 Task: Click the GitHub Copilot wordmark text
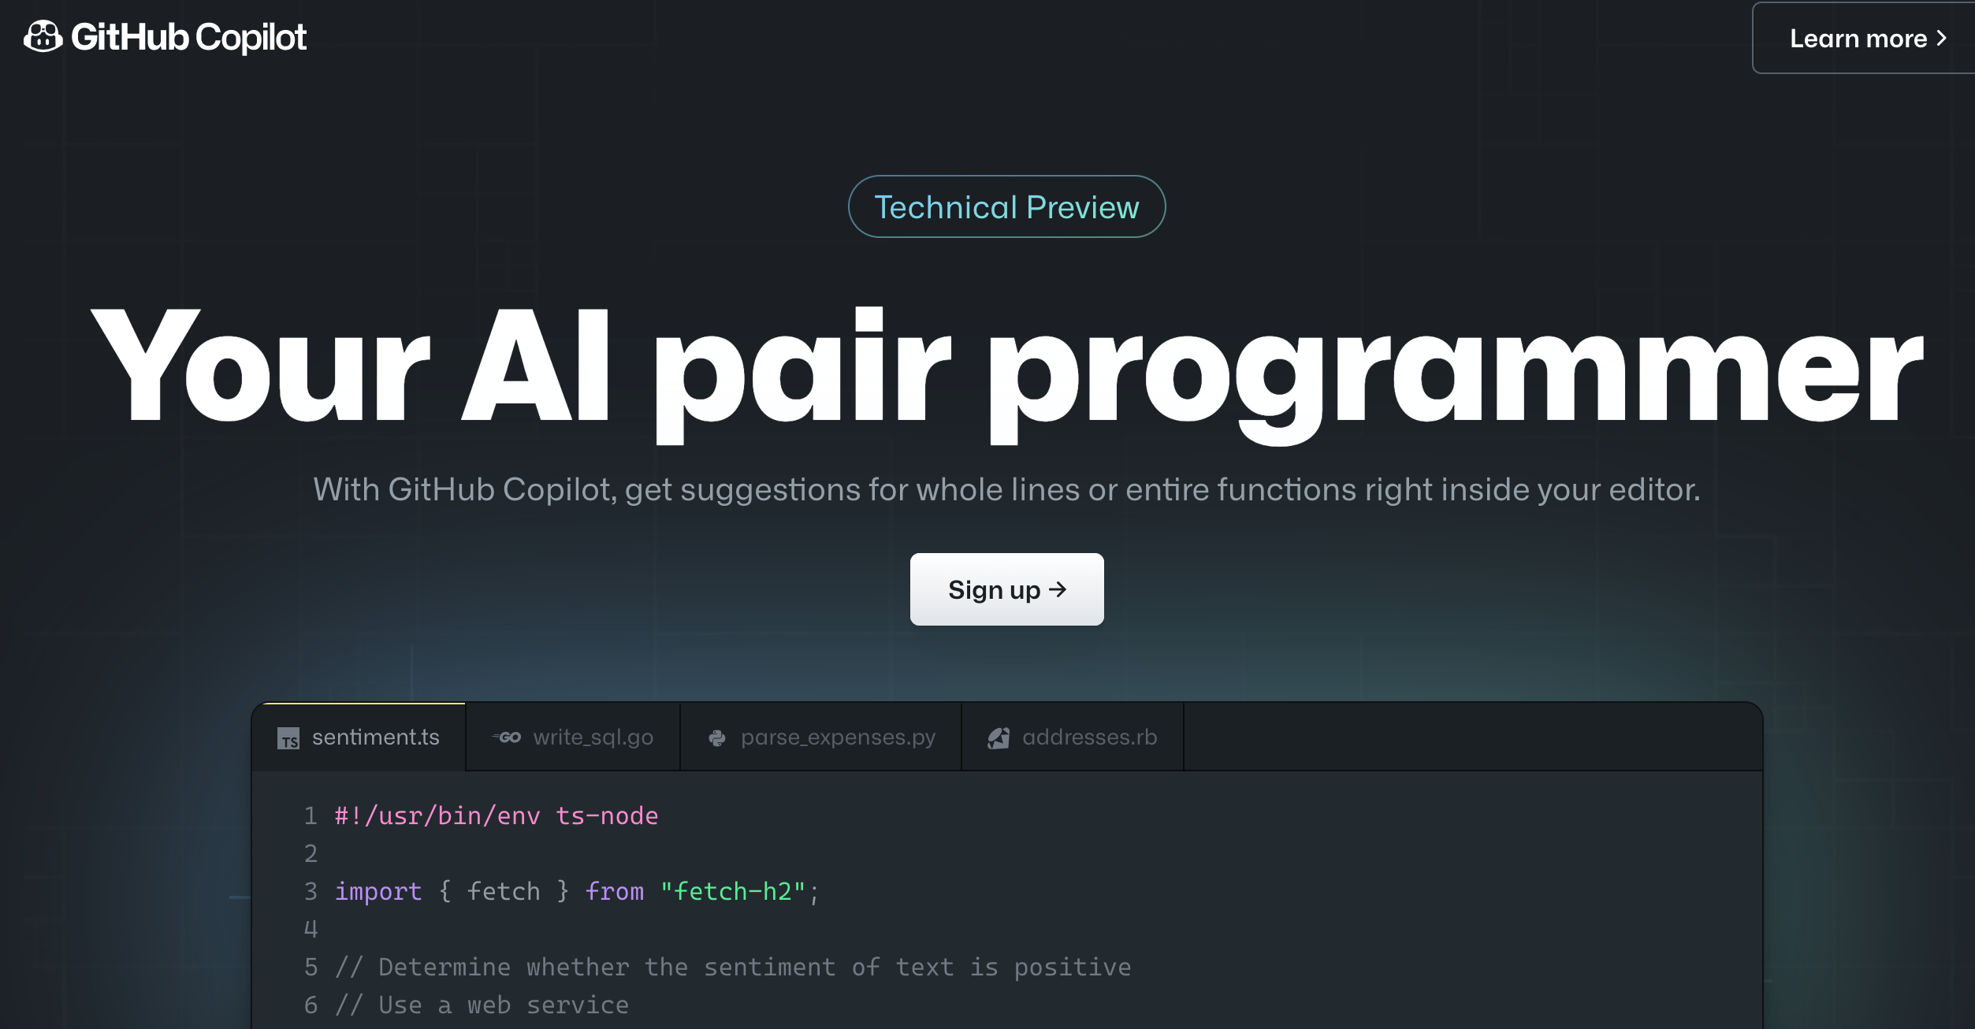click(189, 37)
